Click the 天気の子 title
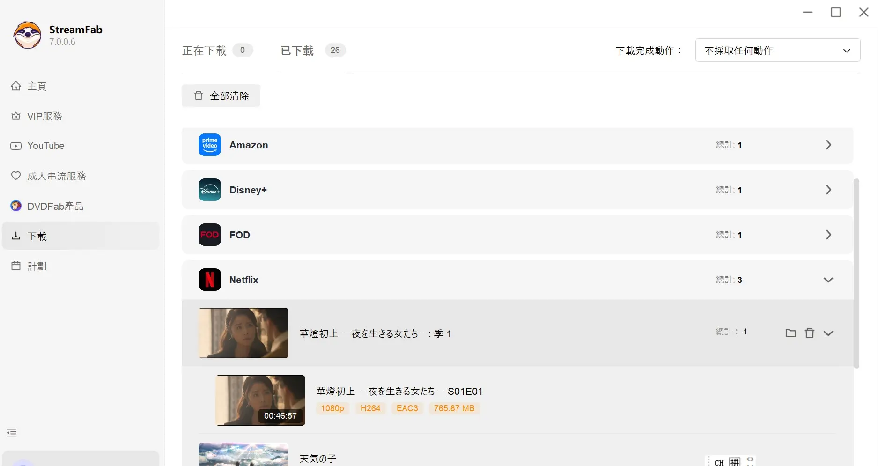The width and height of the screenshot is (878, 466). point(318,459)
